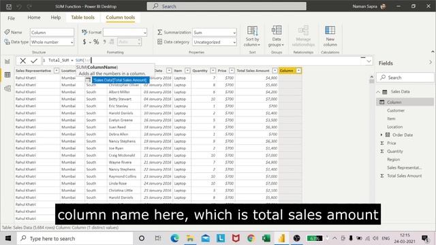
Task: Open Sort by column
Action: [x=253, y=36]
